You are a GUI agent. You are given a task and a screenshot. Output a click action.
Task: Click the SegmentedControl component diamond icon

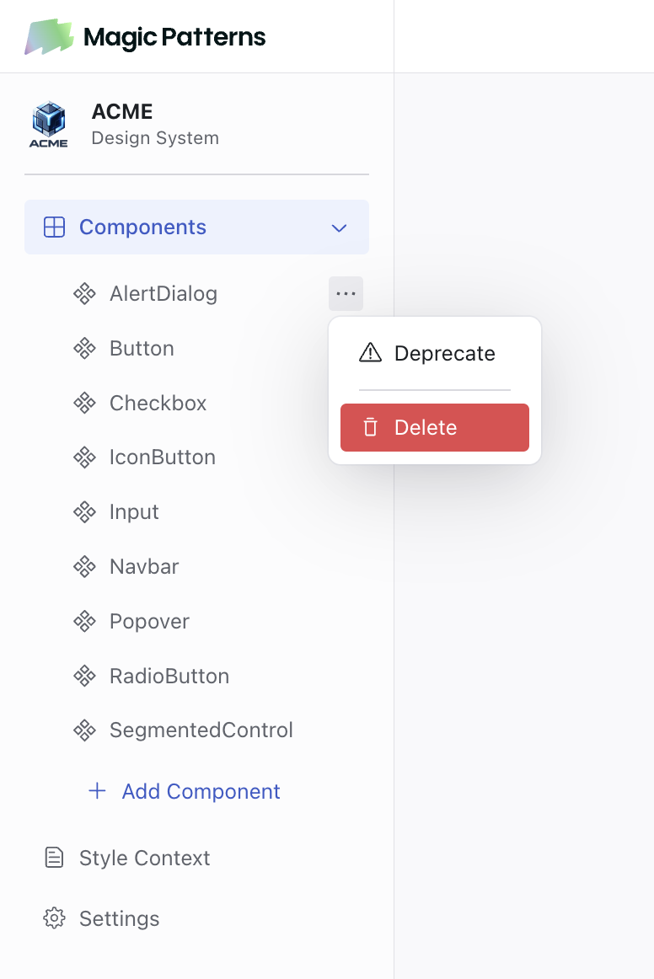click(x=84, y=730)
